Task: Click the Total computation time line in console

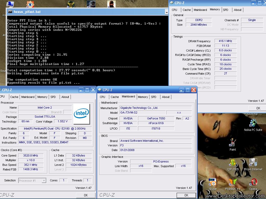Action: 61,70
